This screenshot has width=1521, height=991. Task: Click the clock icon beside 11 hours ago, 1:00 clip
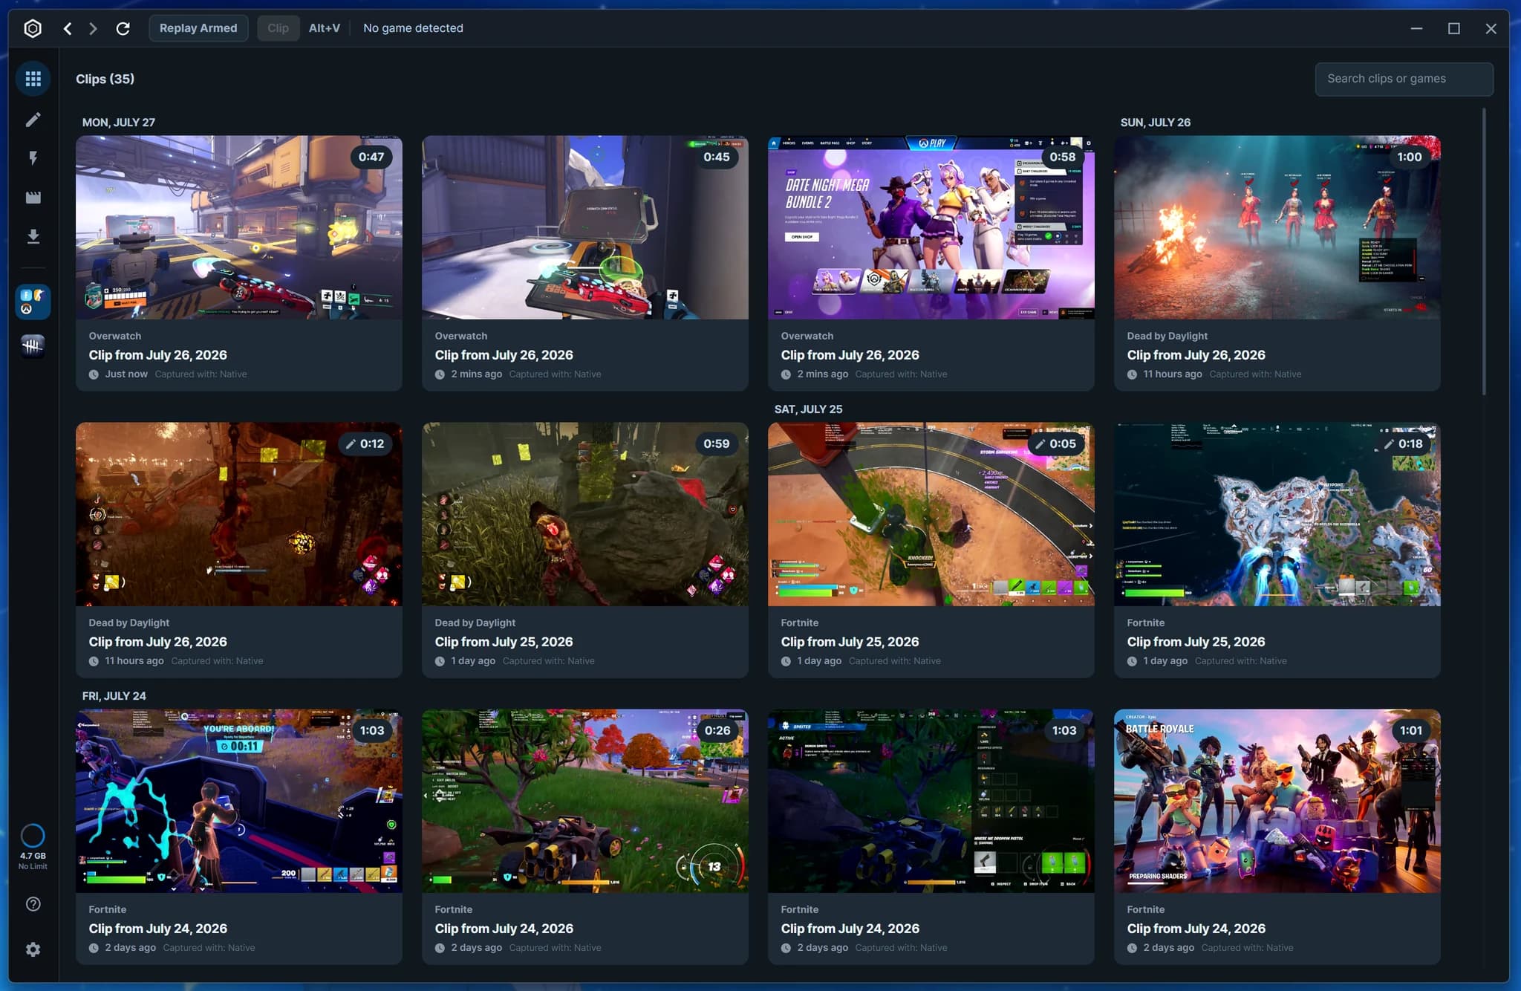tap(1132, 374)
